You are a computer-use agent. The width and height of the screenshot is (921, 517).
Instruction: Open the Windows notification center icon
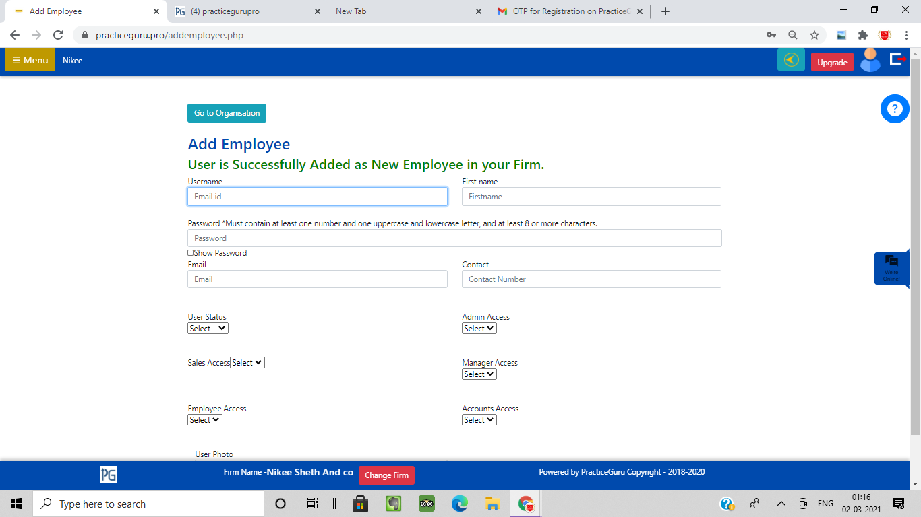[898, 504]
